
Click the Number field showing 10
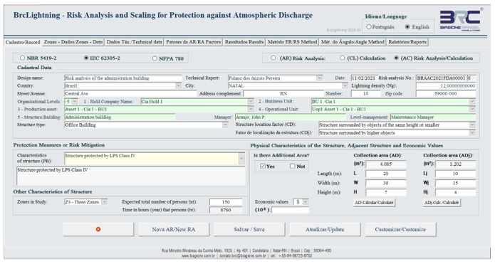(x=365, y=94)
